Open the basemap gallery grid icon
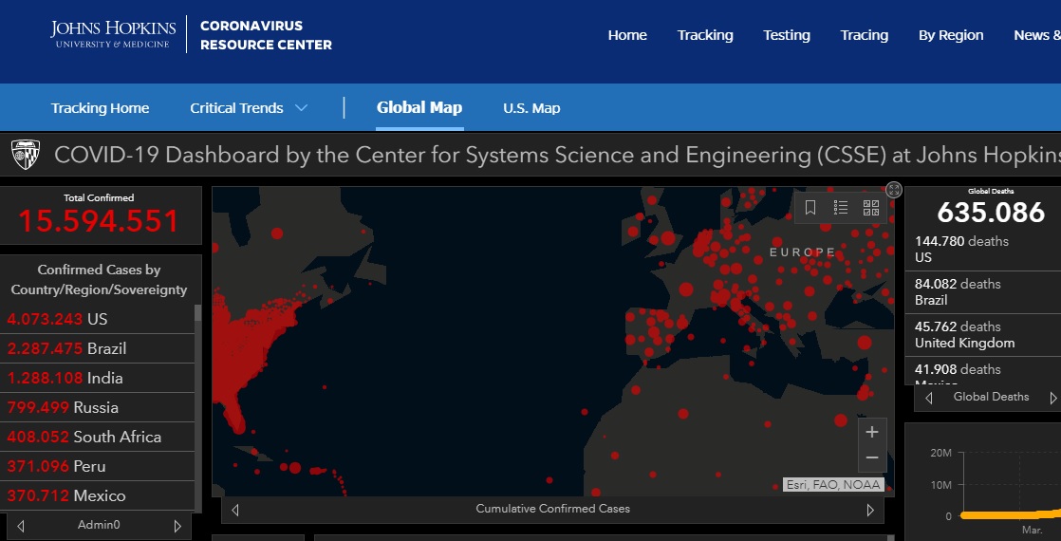 tap(871, 208)
